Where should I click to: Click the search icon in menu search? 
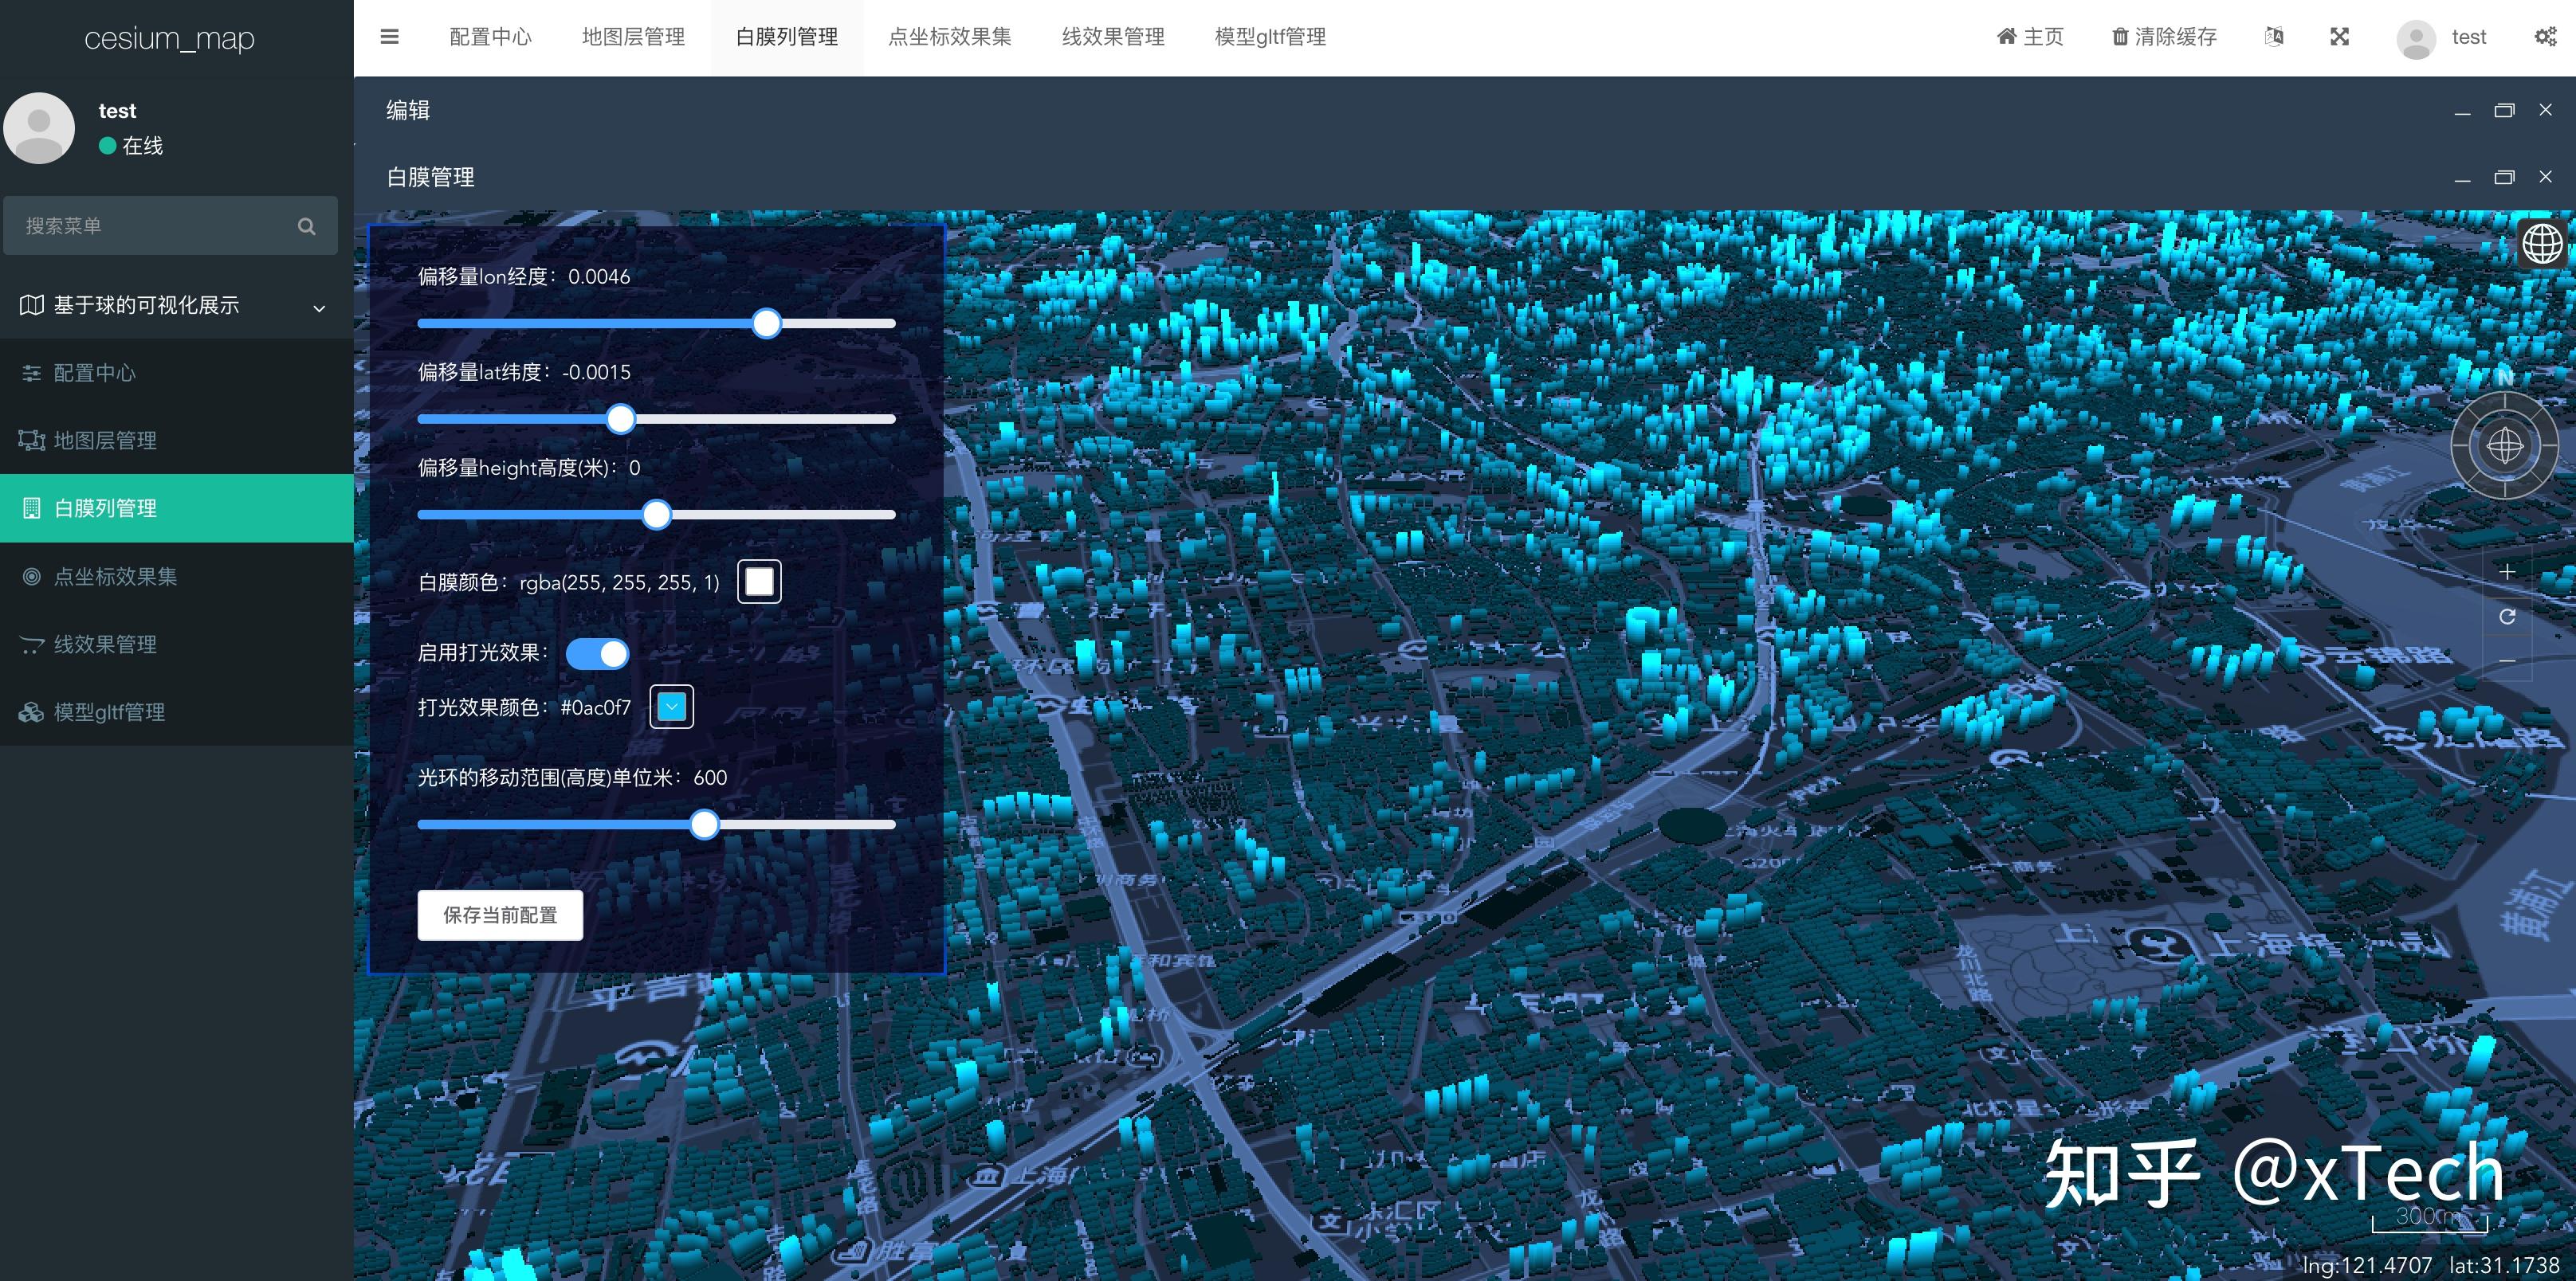click(x=306, y=225)
